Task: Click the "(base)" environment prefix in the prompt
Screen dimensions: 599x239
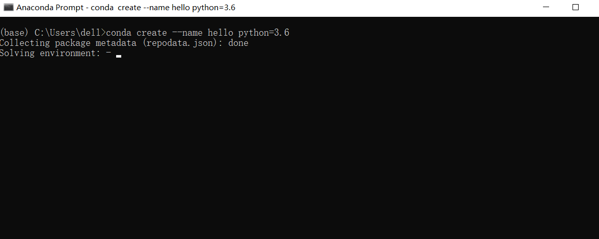Action: point(14,33)
